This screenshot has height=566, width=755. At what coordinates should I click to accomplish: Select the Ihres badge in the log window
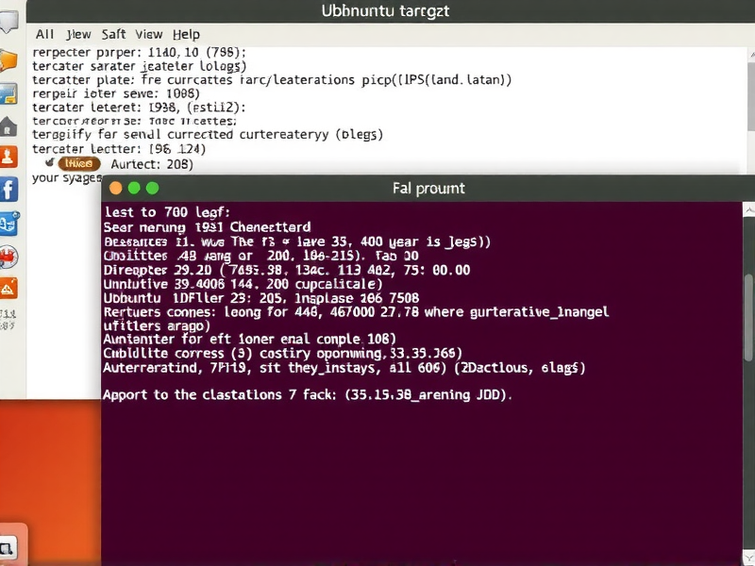(78, 162)
